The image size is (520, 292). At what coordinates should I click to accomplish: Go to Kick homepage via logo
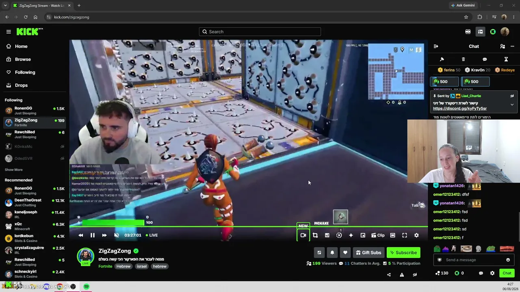[30, 32]
